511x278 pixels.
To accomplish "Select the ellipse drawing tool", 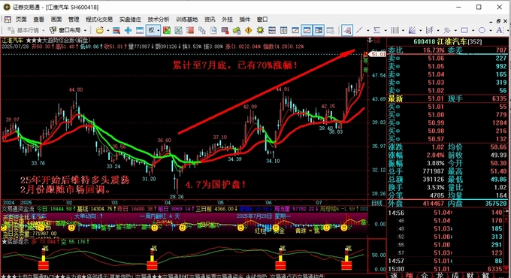I will [482, 30].
